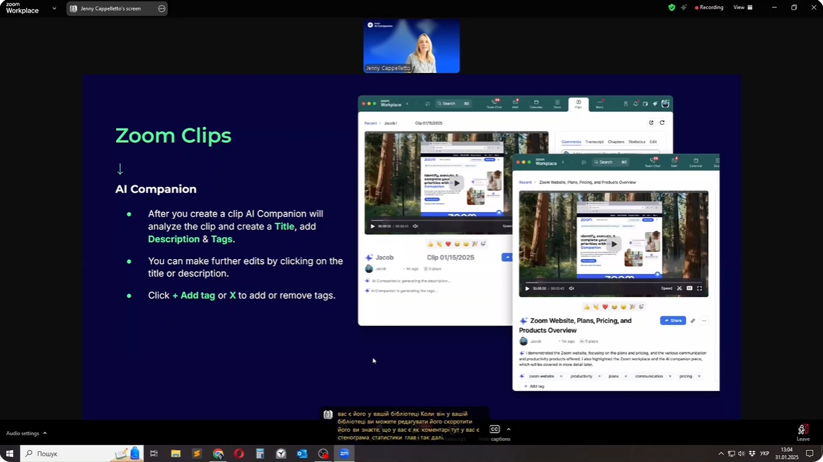Click the scissors trim icon in the clip player

(679, 289)
